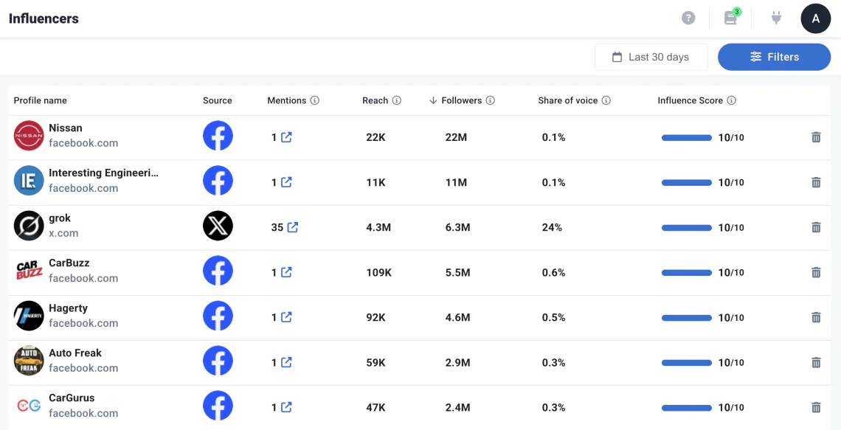The height and width of the screenshot is (430, 841).
Task: Sort by the Reach column header
Action: [375, 100]
